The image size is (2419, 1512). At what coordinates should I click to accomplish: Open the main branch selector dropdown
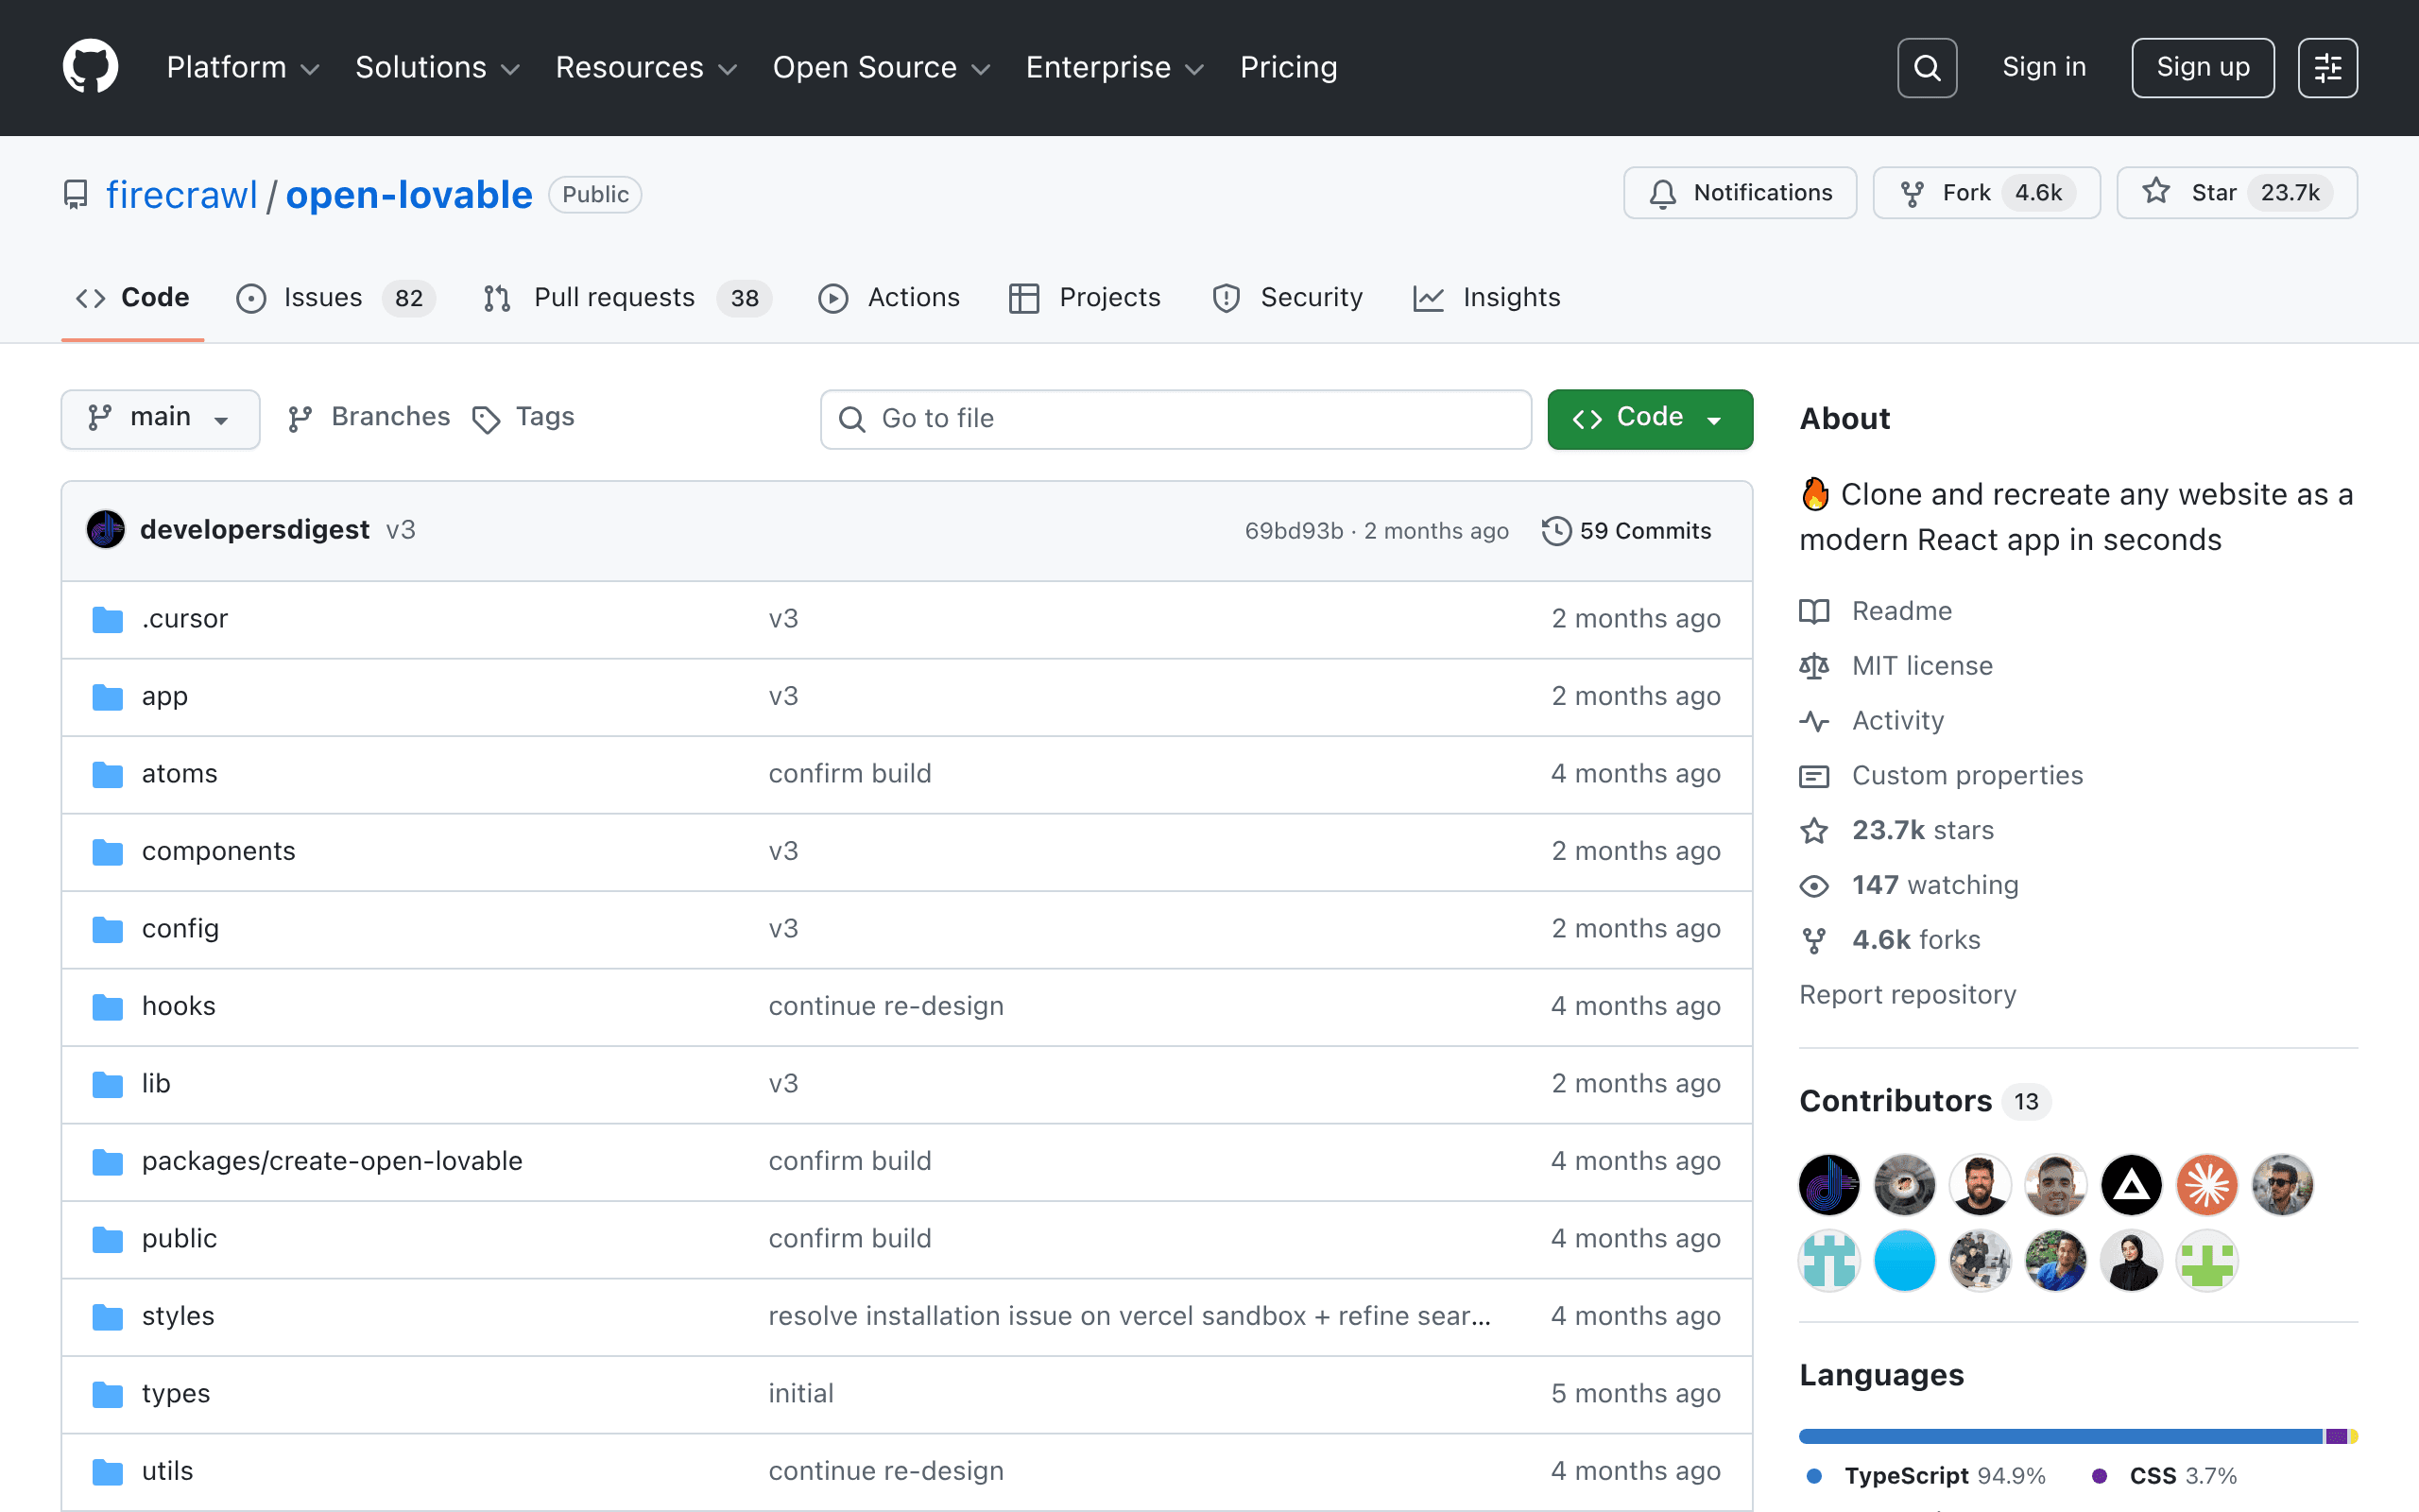[x=160, y=418]
